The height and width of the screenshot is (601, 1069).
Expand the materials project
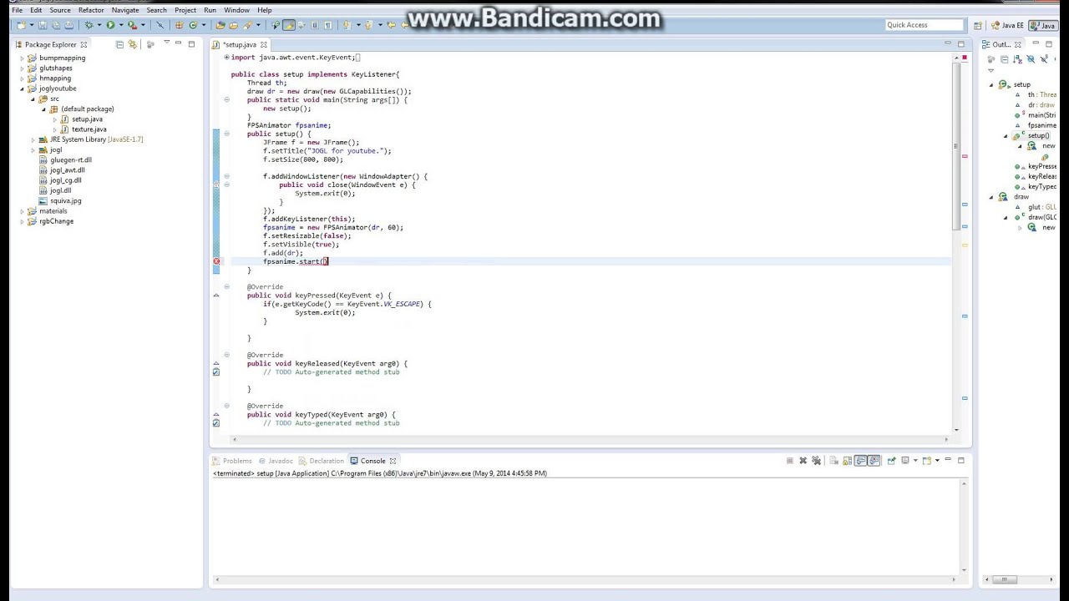point(23,211)
